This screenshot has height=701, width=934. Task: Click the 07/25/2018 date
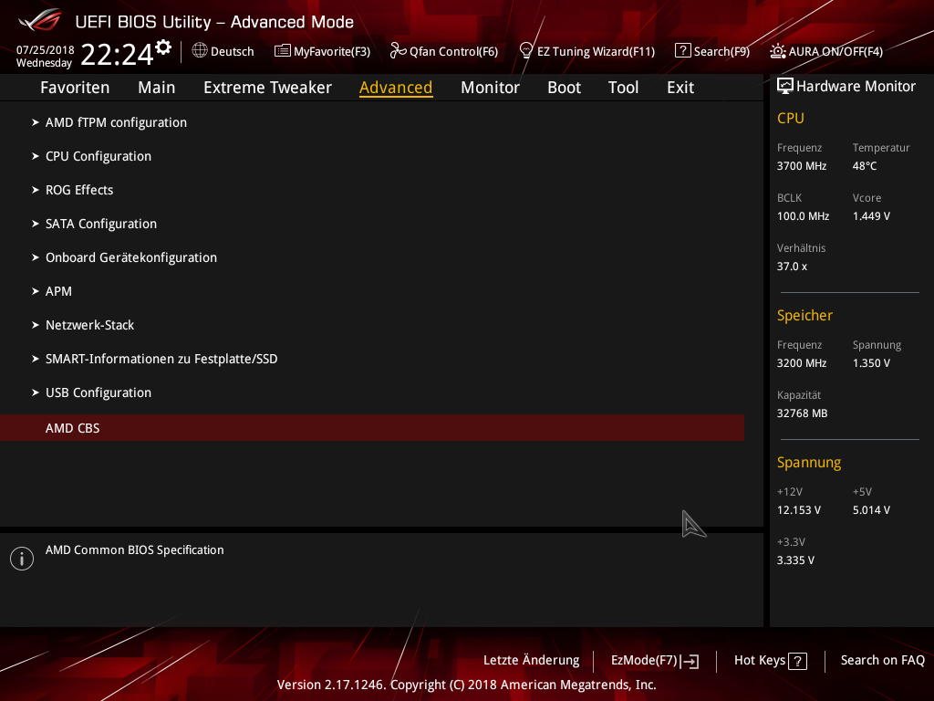46,50
